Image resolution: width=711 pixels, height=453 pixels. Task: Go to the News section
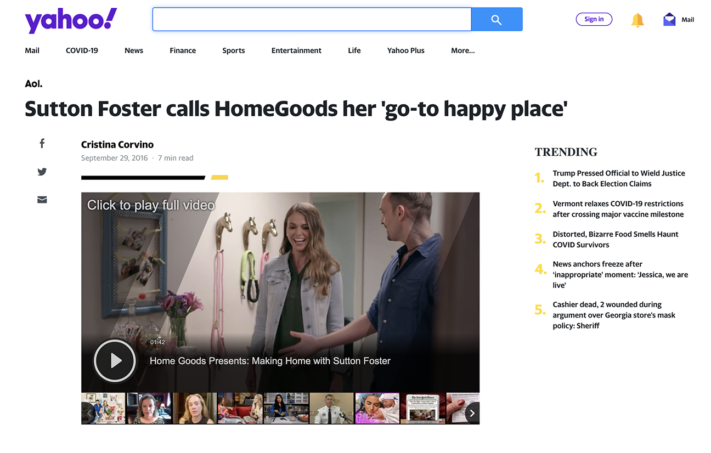(x=134, y=50)
